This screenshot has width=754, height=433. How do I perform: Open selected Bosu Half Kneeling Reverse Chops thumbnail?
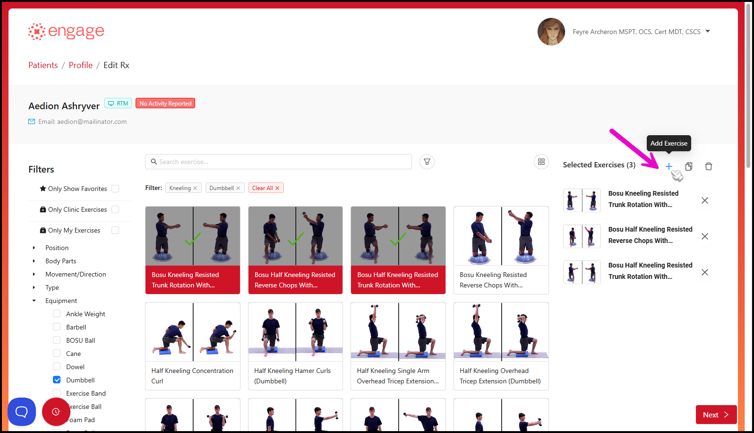tap(582, 236)
